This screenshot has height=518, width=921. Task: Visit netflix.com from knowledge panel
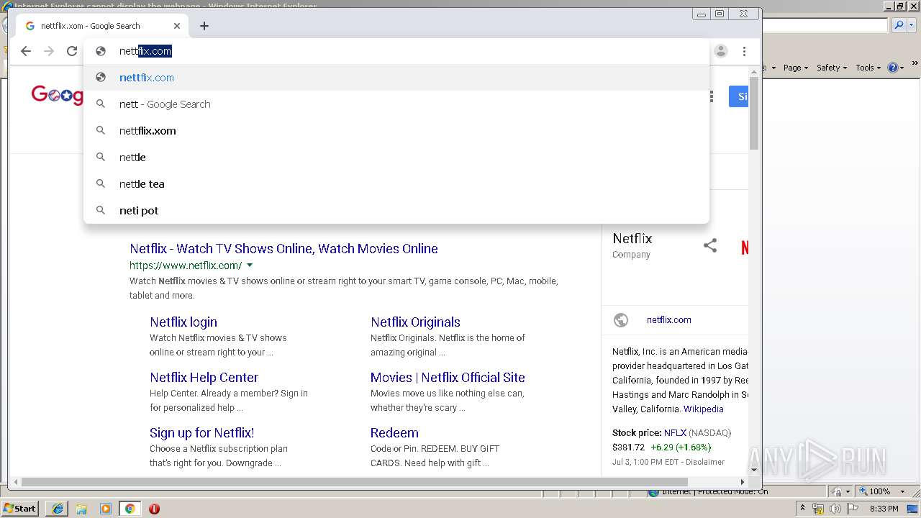coord(668,320)
